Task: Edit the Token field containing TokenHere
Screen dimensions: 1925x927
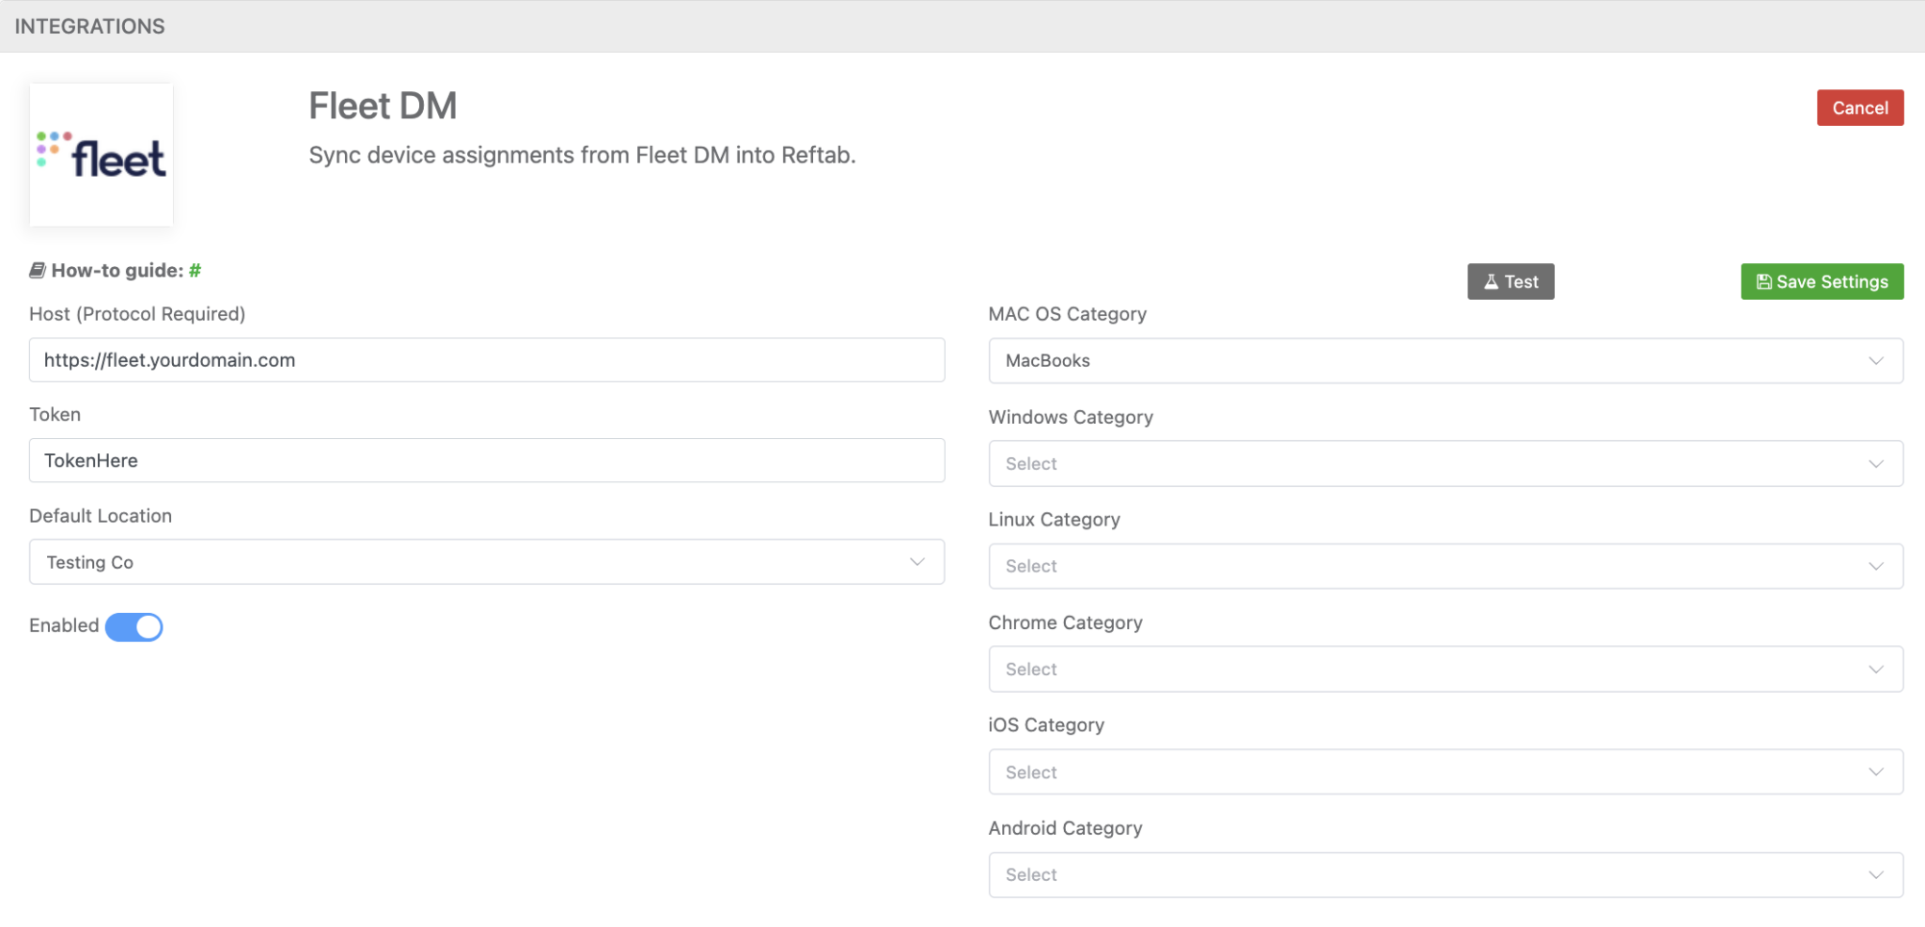Action: [486, 460]
